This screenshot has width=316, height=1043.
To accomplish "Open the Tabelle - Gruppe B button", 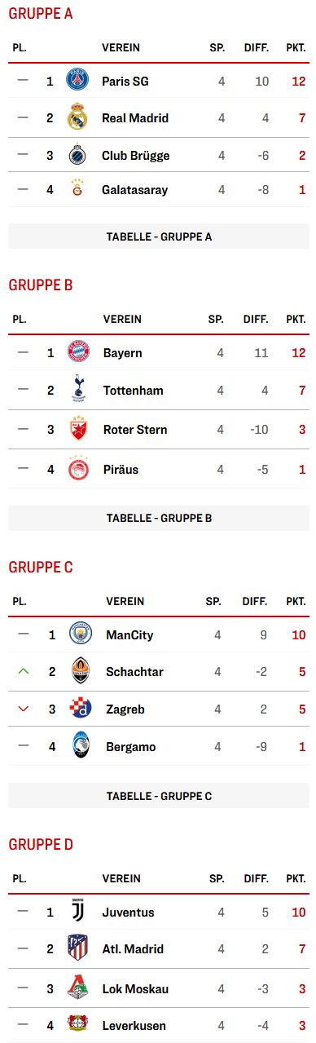I will (159, 518).
